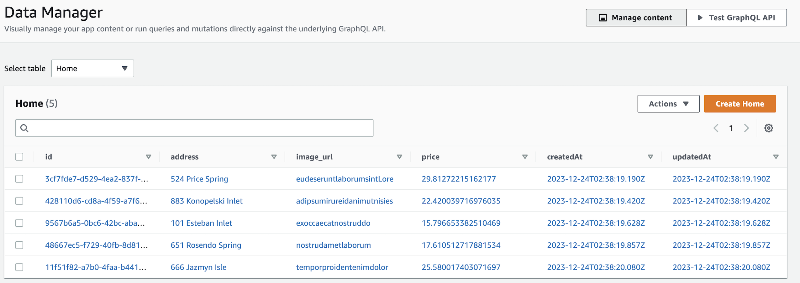The image size is (800, 283).
Task: Go to next page arrow
Action: pyautogui.click(x=746, y=128)
